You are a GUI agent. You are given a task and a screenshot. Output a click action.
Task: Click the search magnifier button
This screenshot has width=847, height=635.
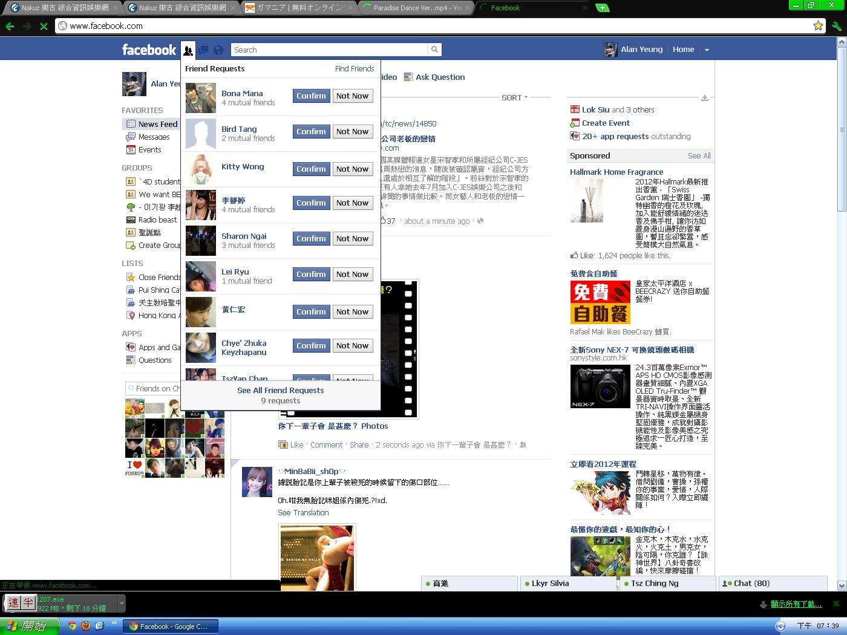pos(434,50)
